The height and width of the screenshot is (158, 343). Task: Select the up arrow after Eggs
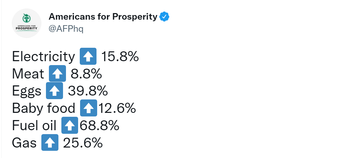(x=54, y=91)
